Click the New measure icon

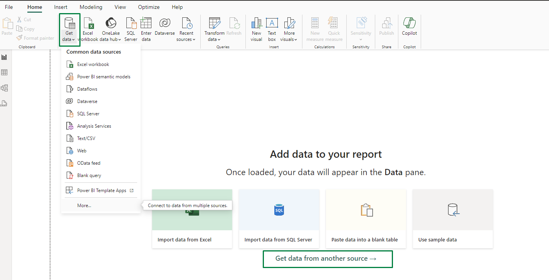pos(315,30)
